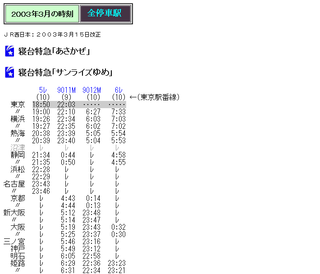Click the 20:38 Atami time
Screen dimensions: 320x274
point(41,133)
